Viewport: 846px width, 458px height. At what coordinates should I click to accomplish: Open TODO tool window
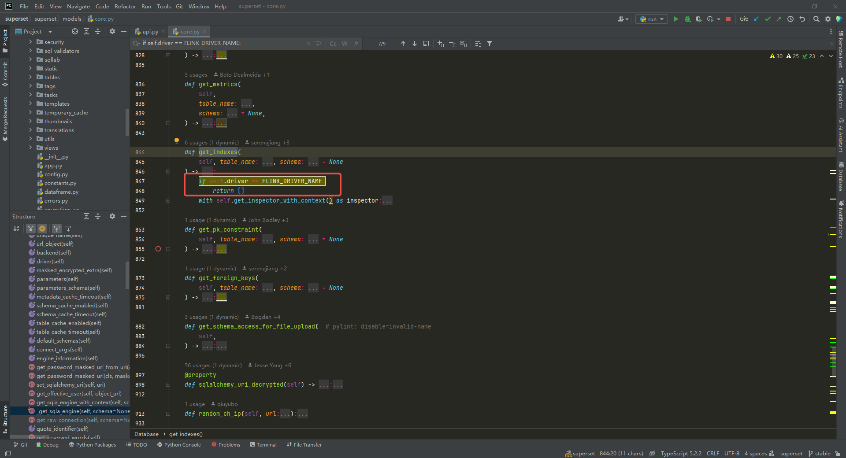[137, 445]
